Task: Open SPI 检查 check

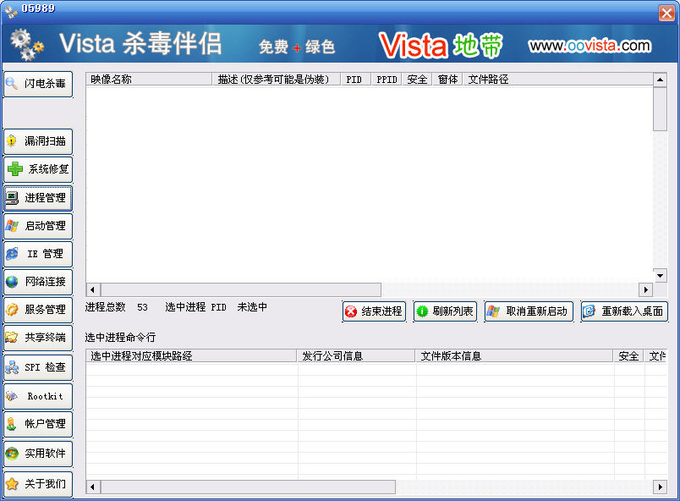Action: (x=38, y=368)
